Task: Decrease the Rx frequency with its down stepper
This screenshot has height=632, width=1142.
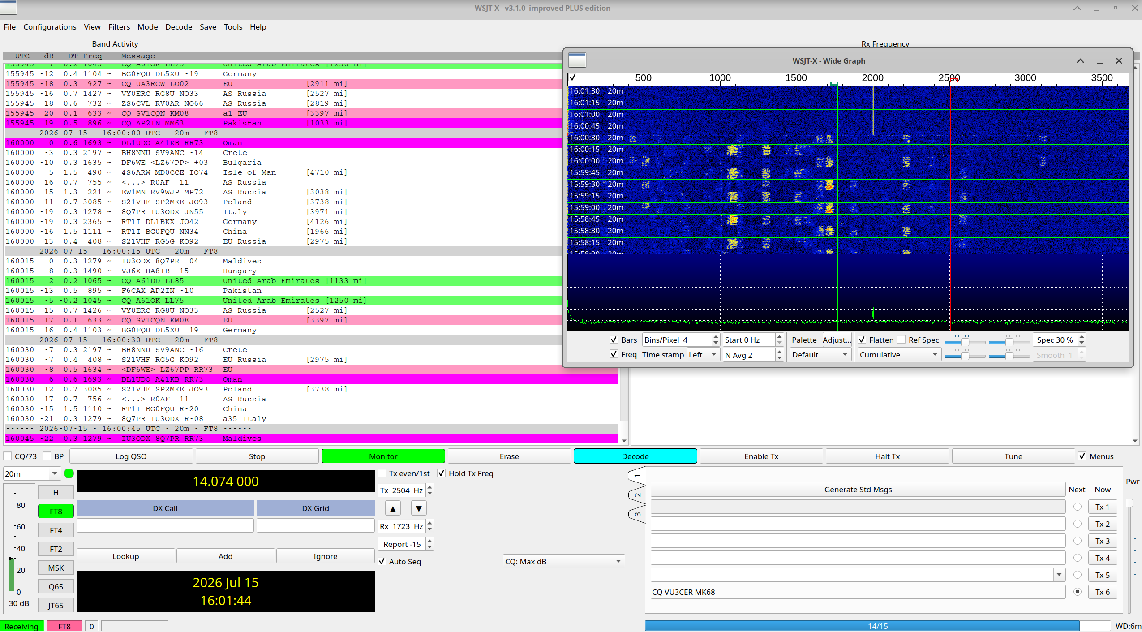Action: tap(430, 529)
